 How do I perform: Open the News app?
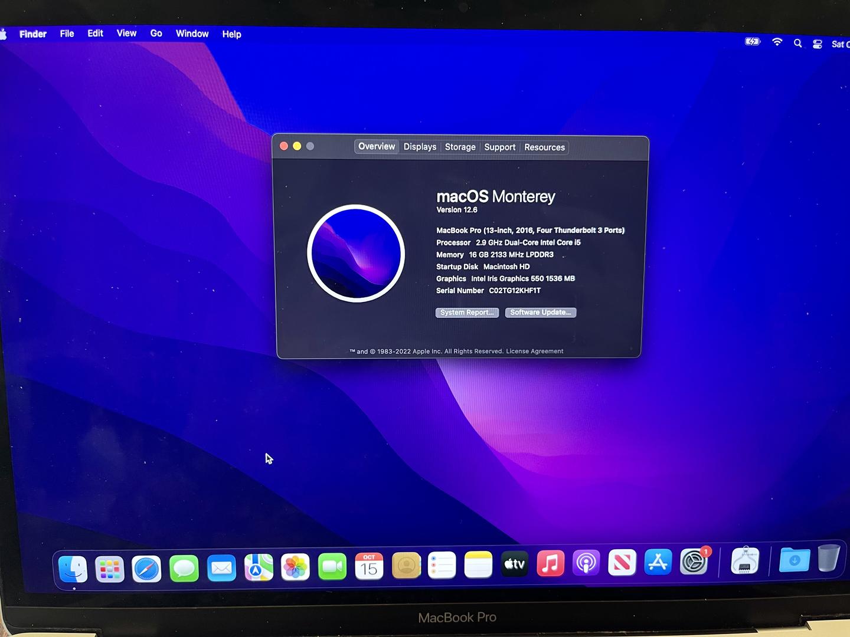coord(622,563)
